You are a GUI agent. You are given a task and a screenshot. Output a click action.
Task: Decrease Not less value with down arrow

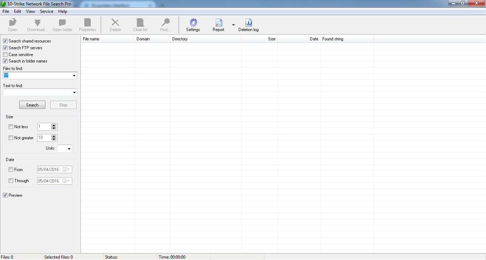54,129
